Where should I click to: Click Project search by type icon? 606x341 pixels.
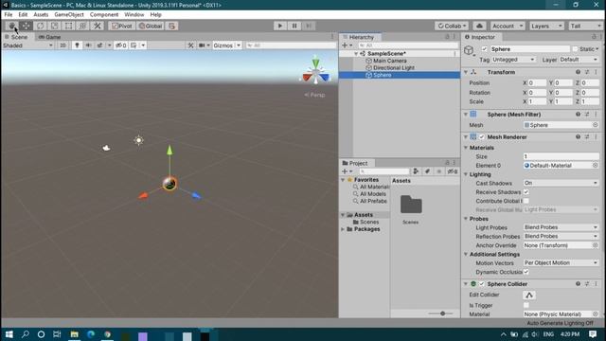coord(416,171)
